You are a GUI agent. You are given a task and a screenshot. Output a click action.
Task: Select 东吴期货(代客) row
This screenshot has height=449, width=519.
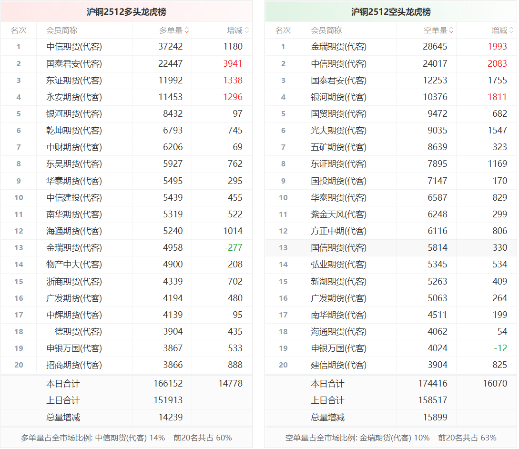pos(126,164)
